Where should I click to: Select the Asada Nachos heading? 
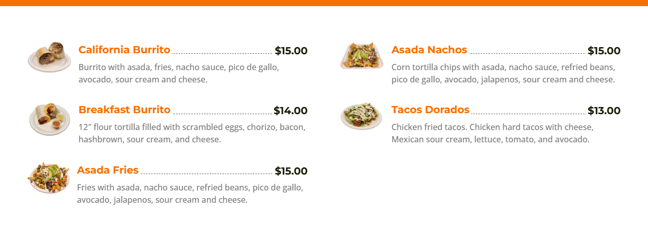(x=429, y=50)
